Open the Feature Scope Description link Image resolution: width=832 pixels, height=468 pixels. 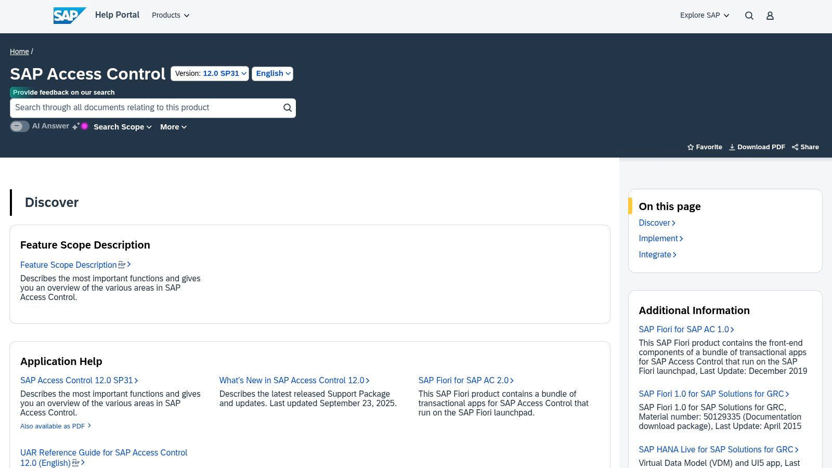tap(69, 265)
